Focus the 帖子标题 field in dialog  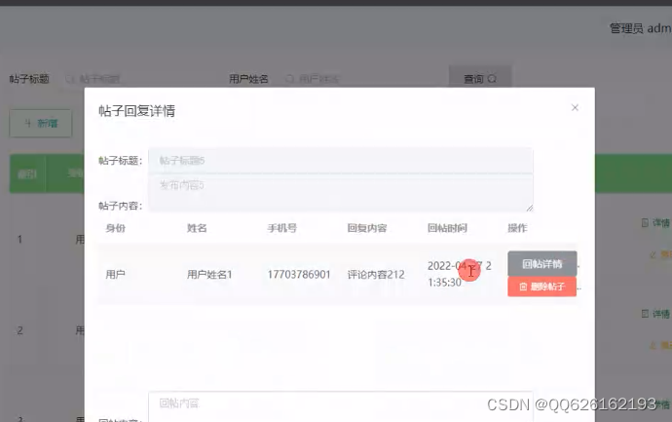341,161
